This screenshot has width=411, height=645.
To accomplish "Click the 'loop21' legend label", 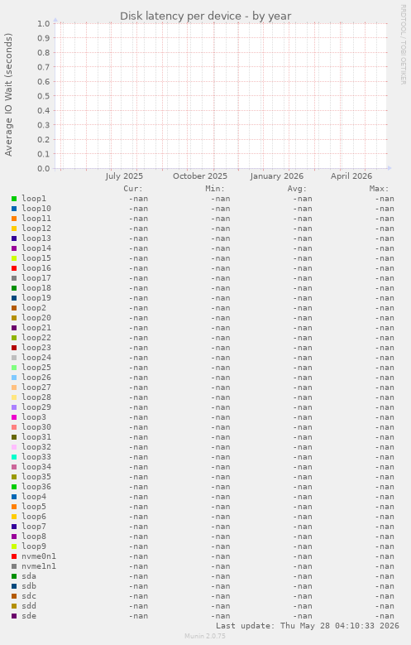I will pos(36,328).
